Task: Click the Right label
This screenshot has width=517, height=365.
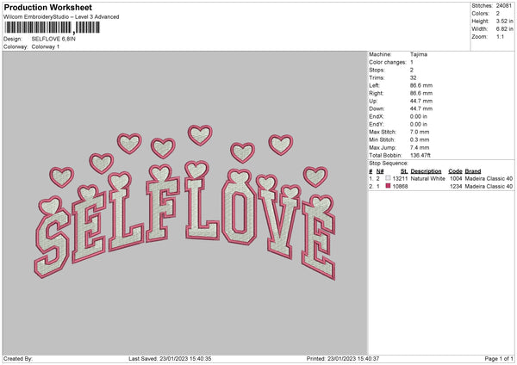Action: click(x=376, y=93)
